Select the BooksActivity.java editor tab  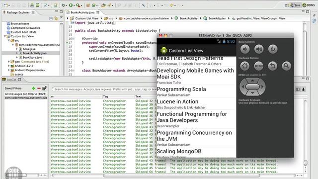82,12
